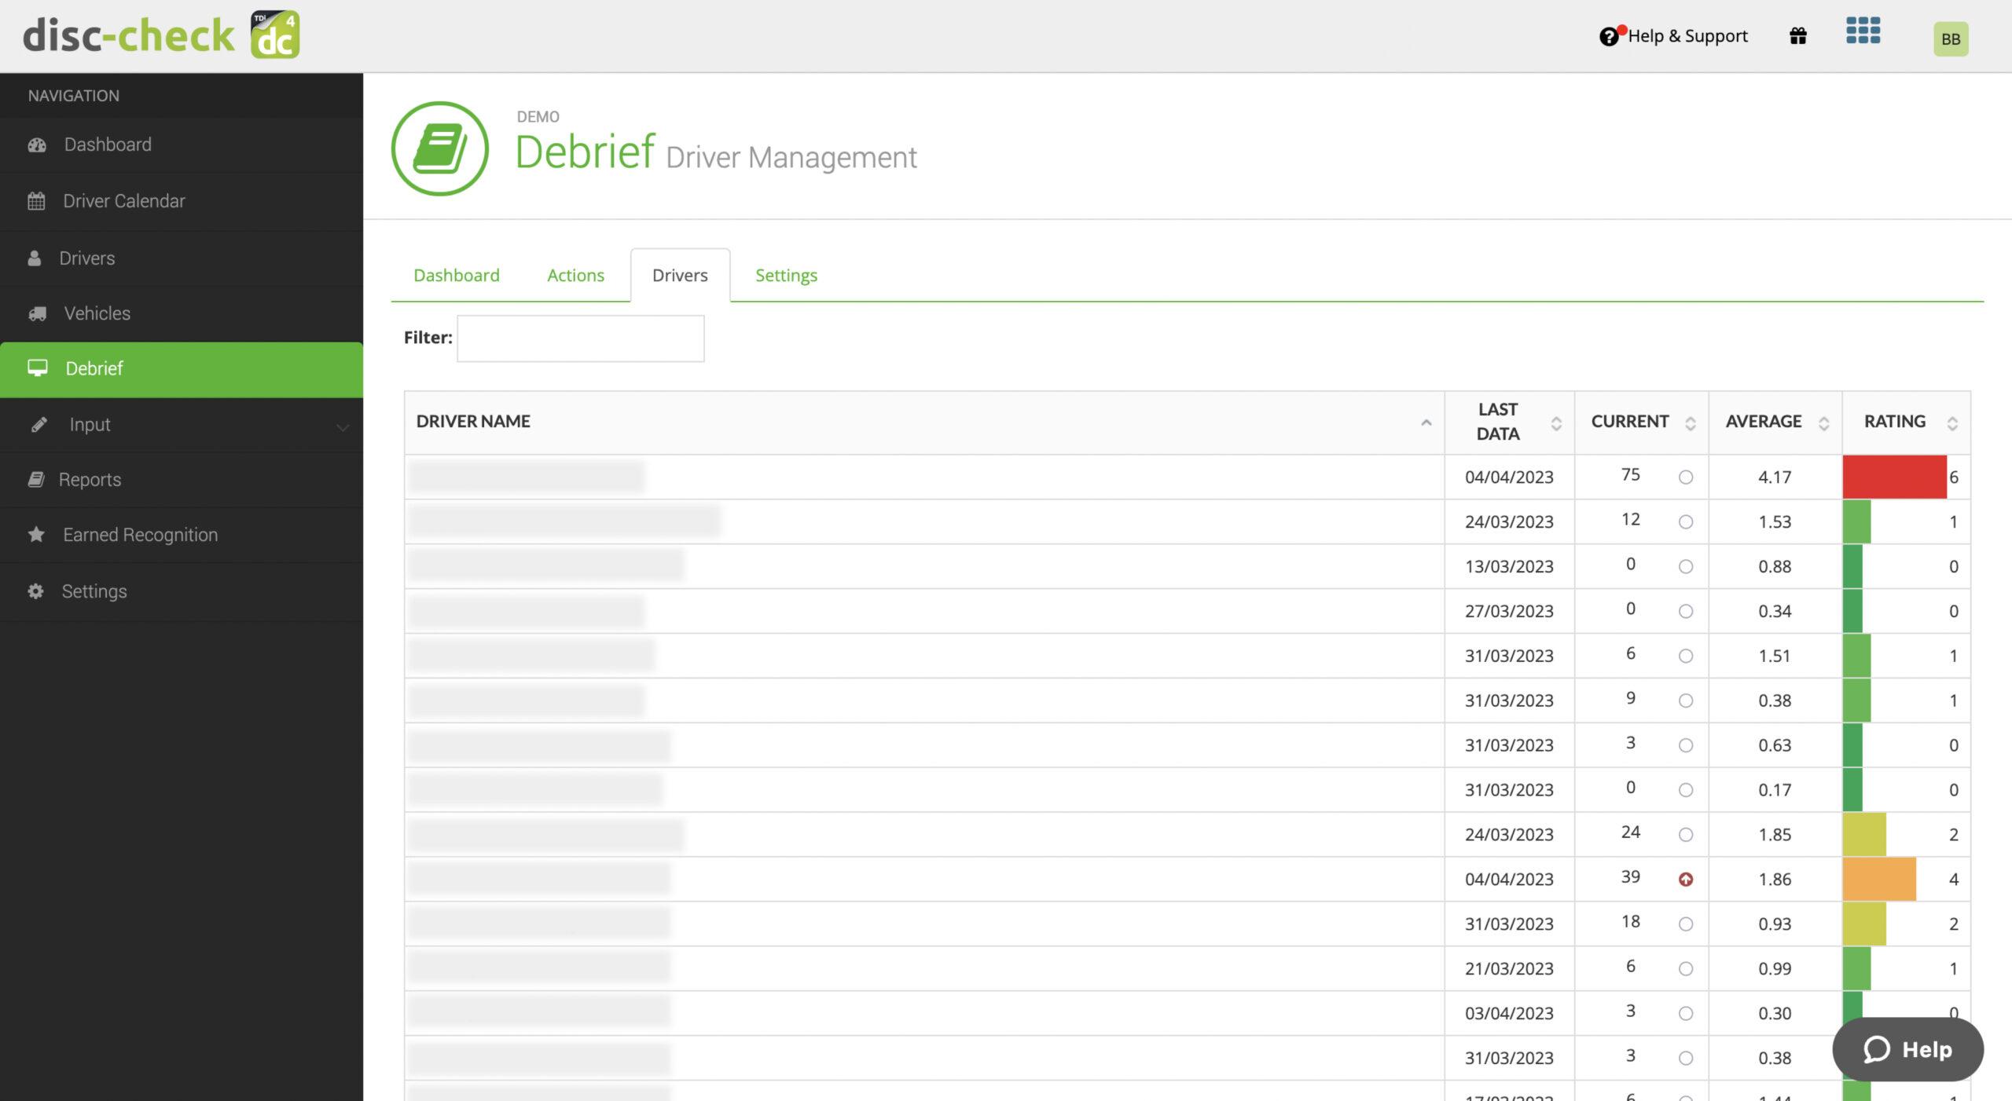Click the Driver Calendar icon

(36, 201)
